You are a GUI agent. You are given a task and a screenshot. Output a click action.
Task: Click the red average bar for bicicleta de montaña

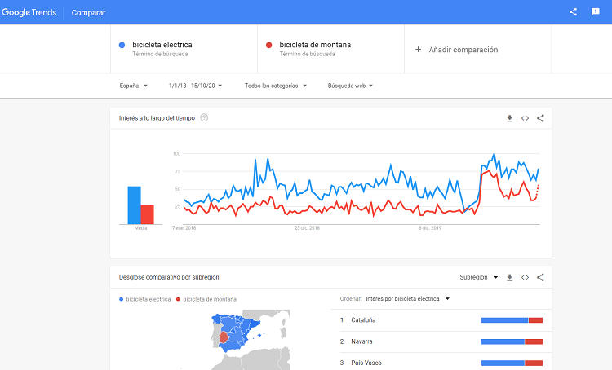147,214
